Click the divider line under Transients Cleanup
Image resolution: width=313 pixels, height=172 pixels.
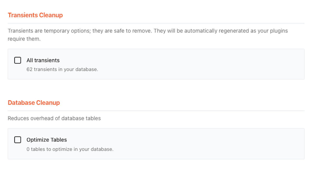click(x=156, y=23)
